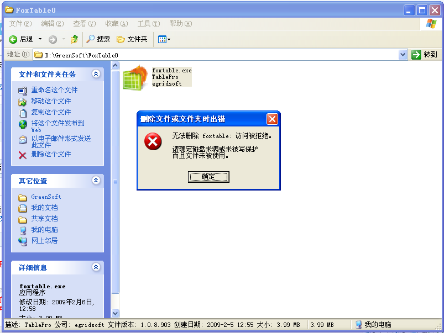The image size is (444, 333).
Task: Click the Back arrow icon in toolbar
Action: [x=13, y=39]
